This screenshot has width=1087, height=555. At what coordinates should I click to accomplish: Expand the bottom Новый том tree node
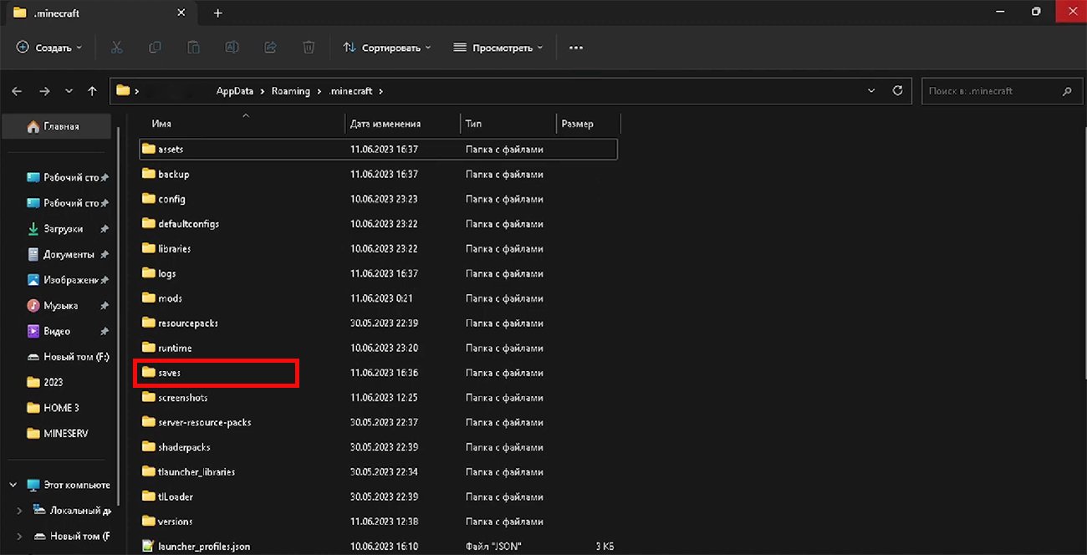[x=20, y=536]
